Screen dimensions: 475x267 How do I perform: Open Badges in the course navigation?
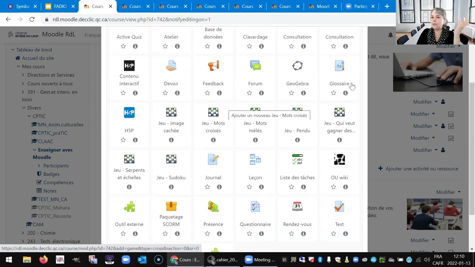coord(51,174)
